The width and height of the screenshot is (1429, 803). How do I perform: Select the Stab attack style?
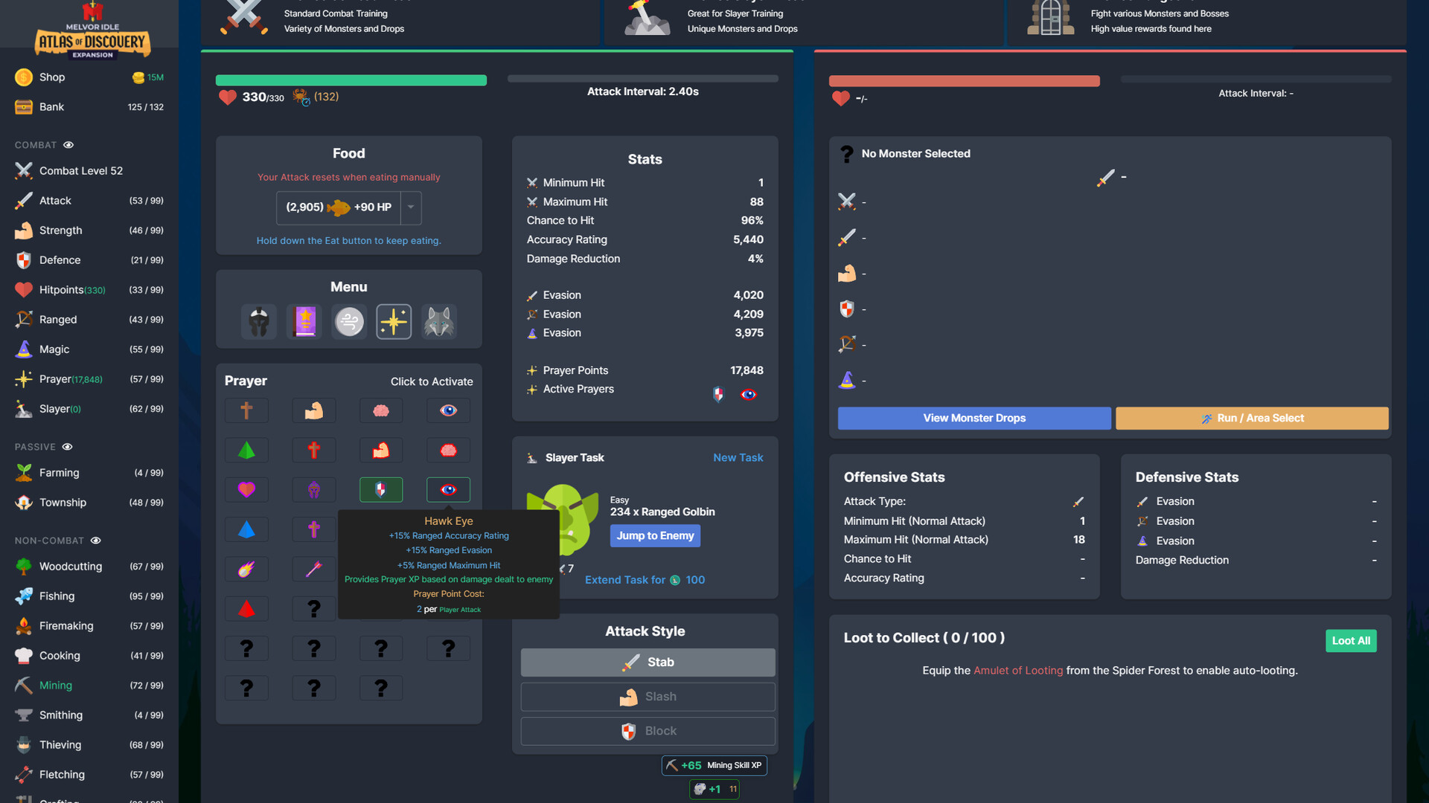[647, 662]
